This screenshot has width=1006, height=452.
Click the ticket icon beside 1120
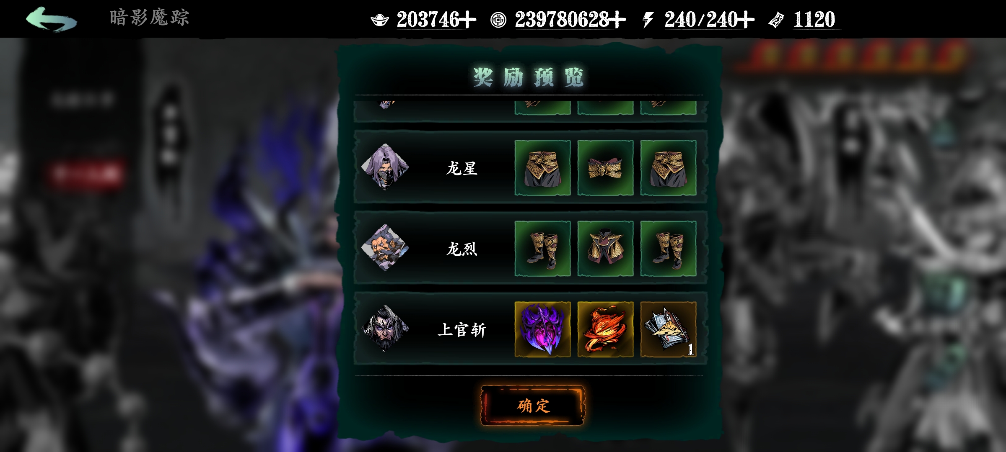tap(776, 20)
